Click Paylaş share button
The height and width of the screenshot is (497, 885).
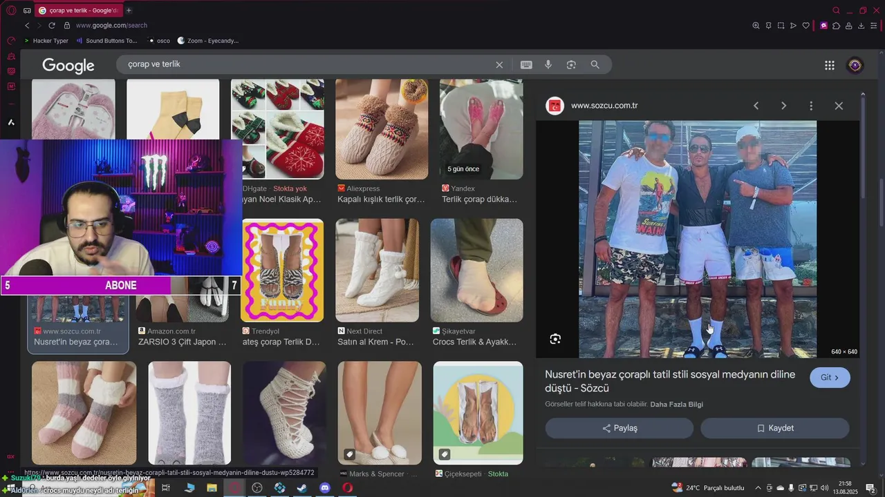click(619, 428)
